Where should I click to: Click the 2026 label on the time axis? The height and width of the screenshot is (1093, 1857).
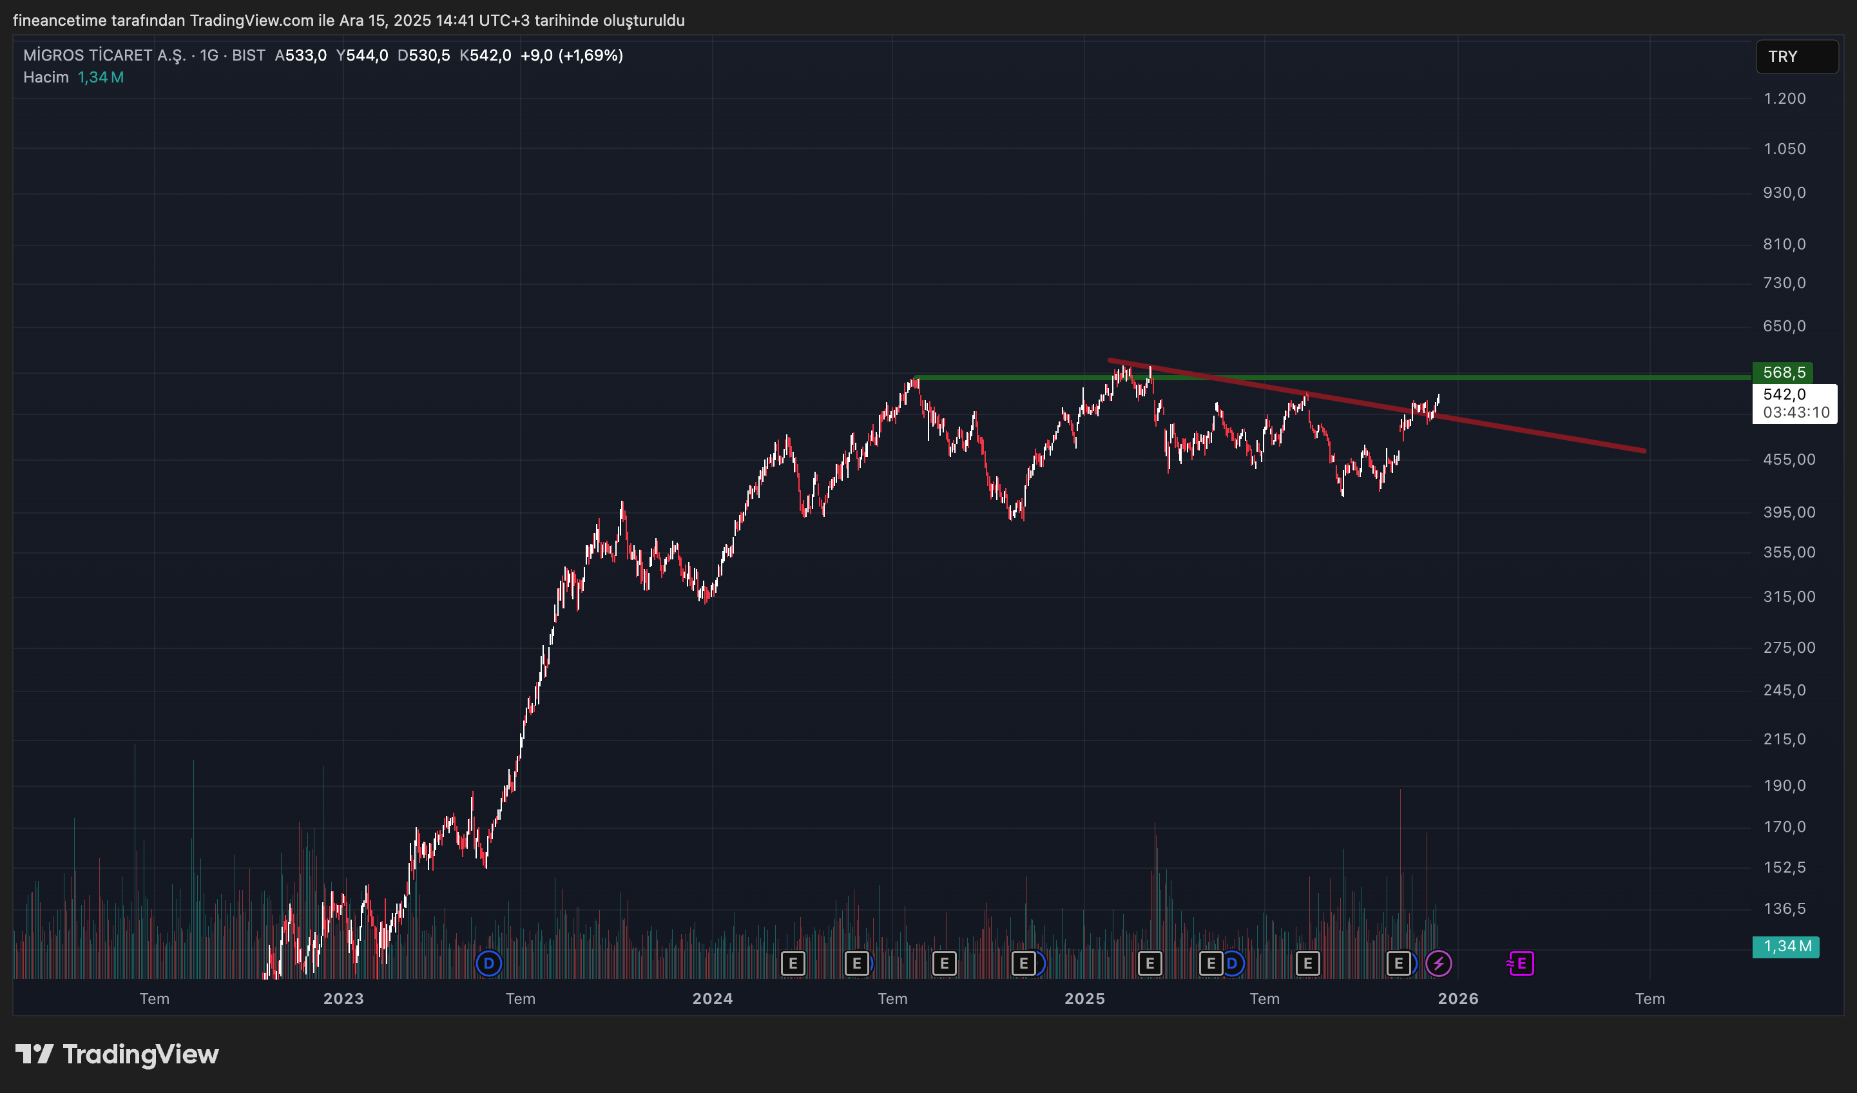pos(1460,1000)
